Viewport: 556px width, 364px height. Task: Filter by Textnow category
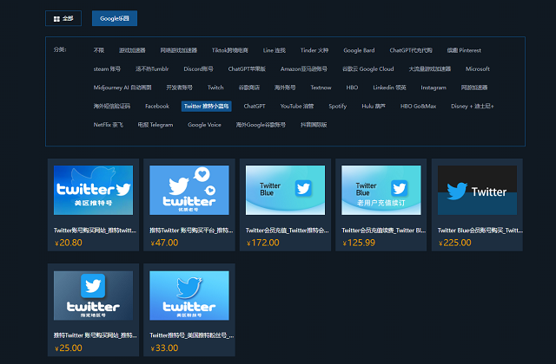click(x=321, y=88)
